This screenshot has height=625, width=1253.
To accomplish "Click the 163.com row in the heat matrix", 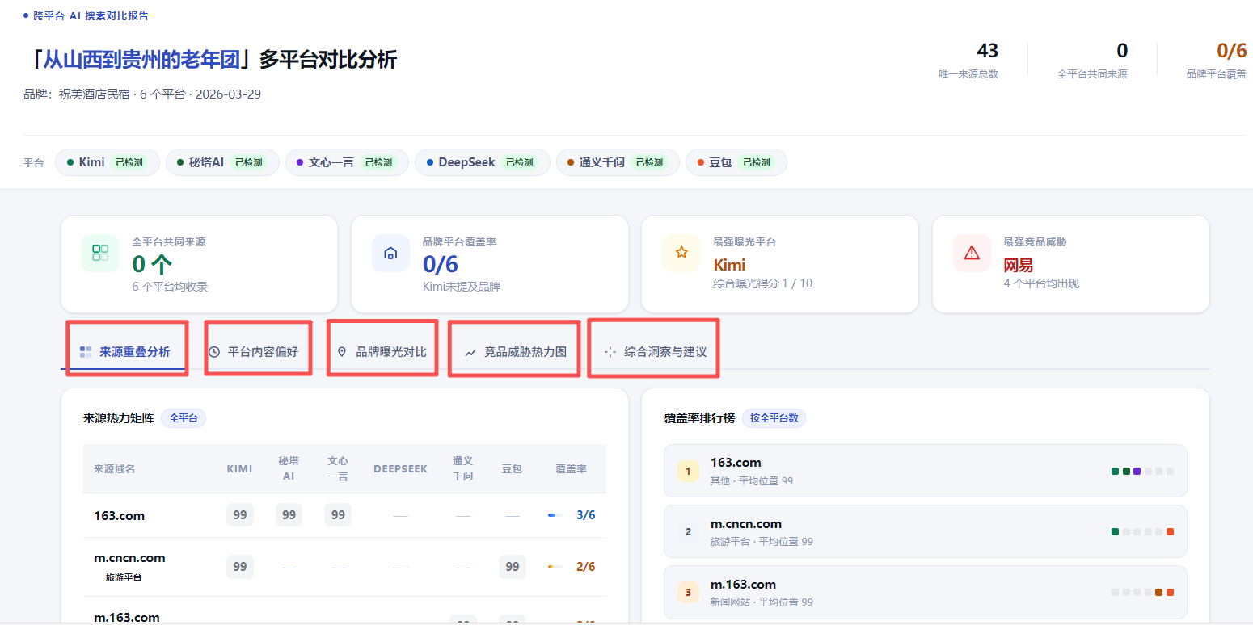I will click(x=344, y=515).
